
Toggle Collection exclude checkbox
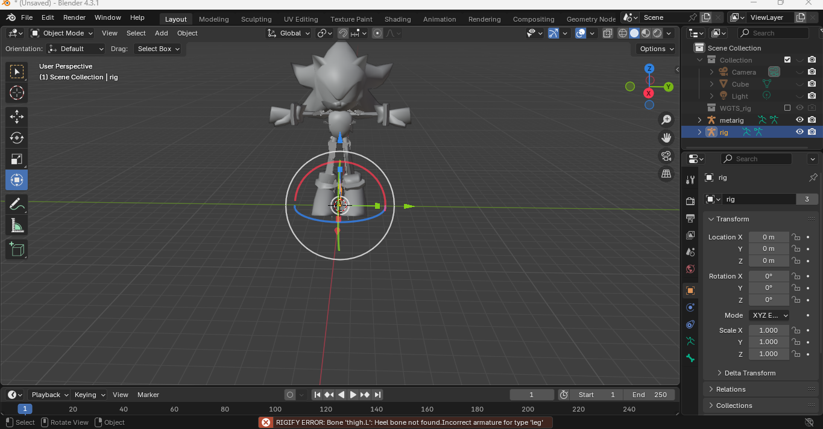click(787, 60)
